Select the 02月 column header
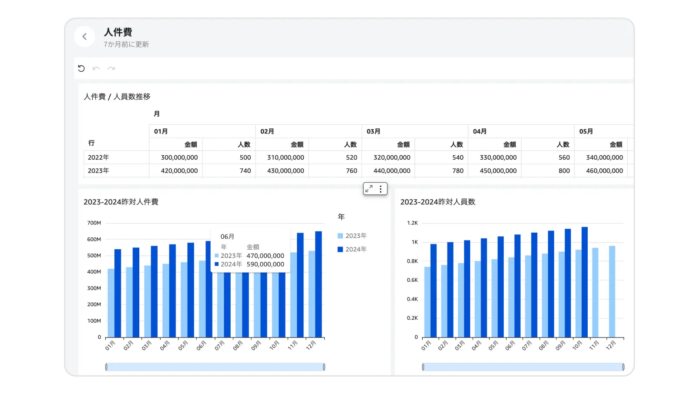This screenshot has width=700, height=394. coord(267,131)
